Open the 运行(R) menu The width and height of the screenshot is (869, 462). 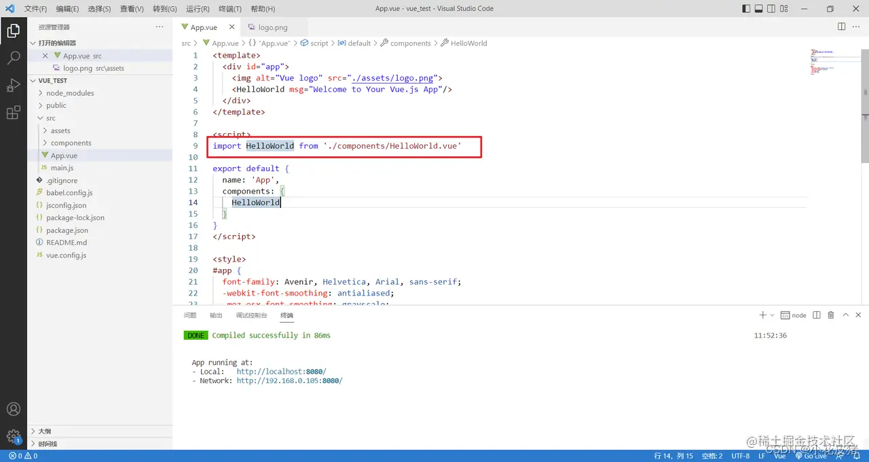(x=198, y=9)
